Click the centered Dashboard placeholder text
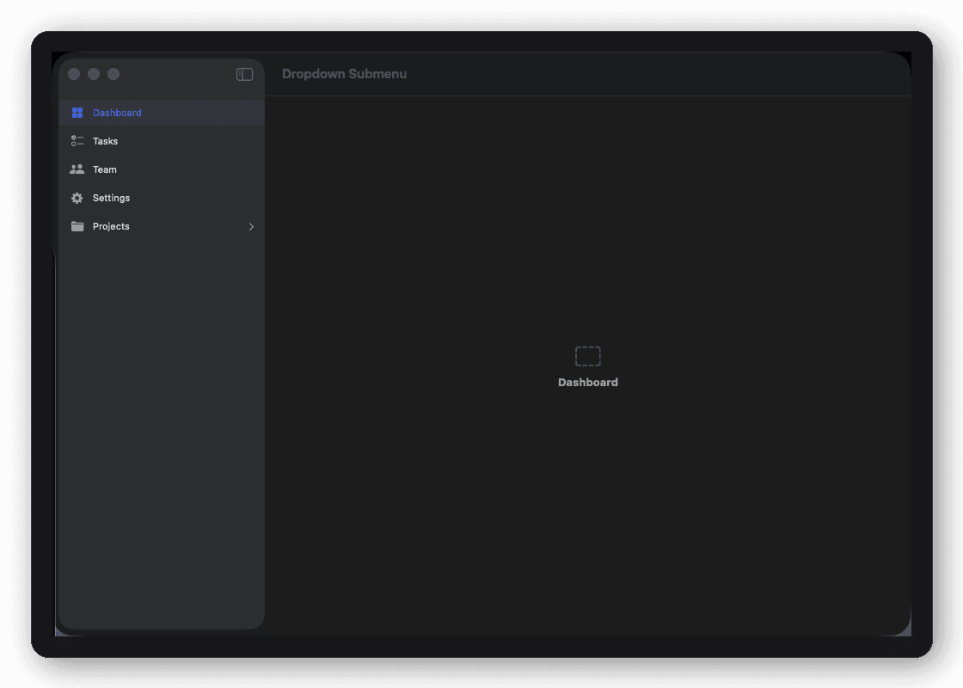Image resolution: width=963 pixels, height=688 pixels. [588, 382]
